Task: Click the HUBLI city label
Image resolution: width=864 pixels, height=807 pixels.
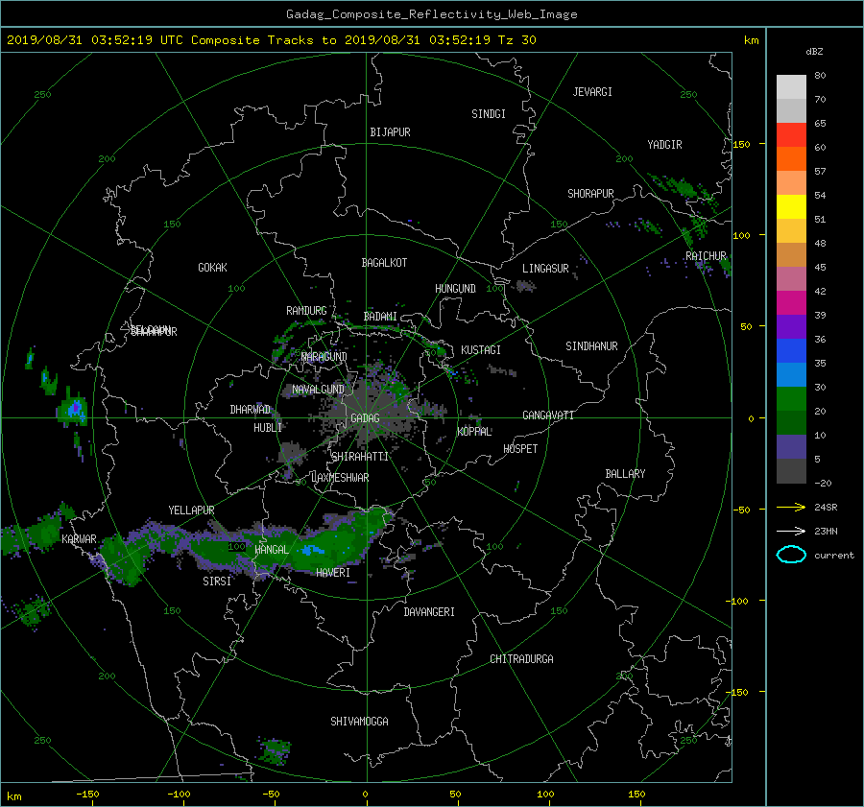Action: (268, 427)
